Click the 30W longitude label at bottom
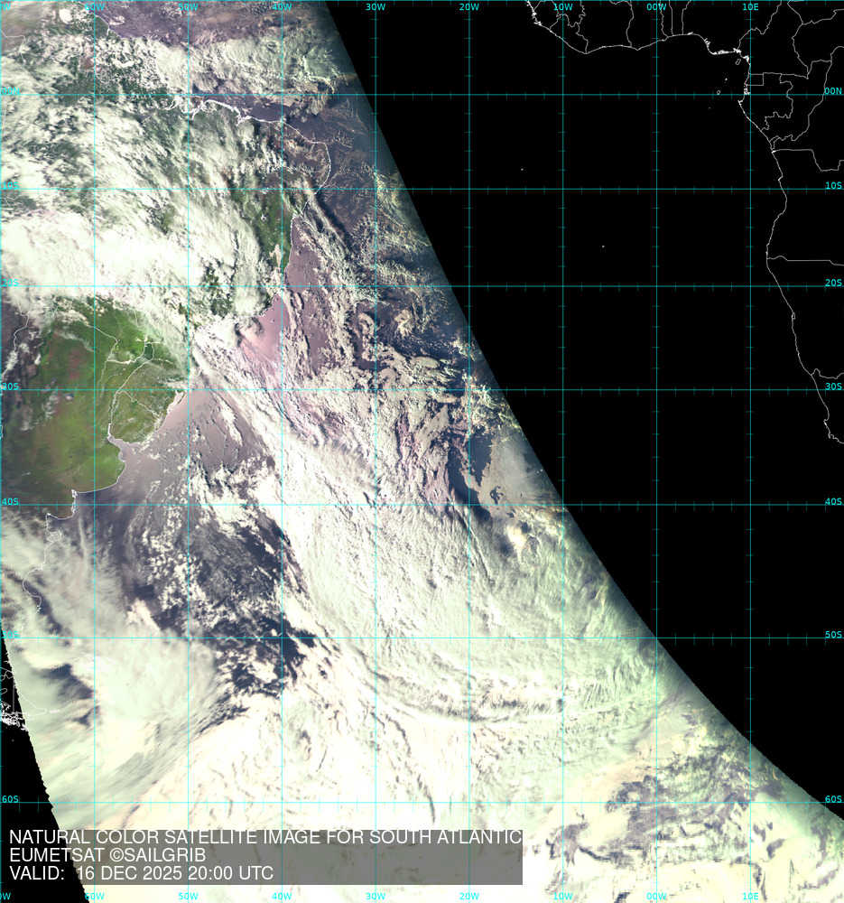The image size is (844, 903). (x=375, y=897)
